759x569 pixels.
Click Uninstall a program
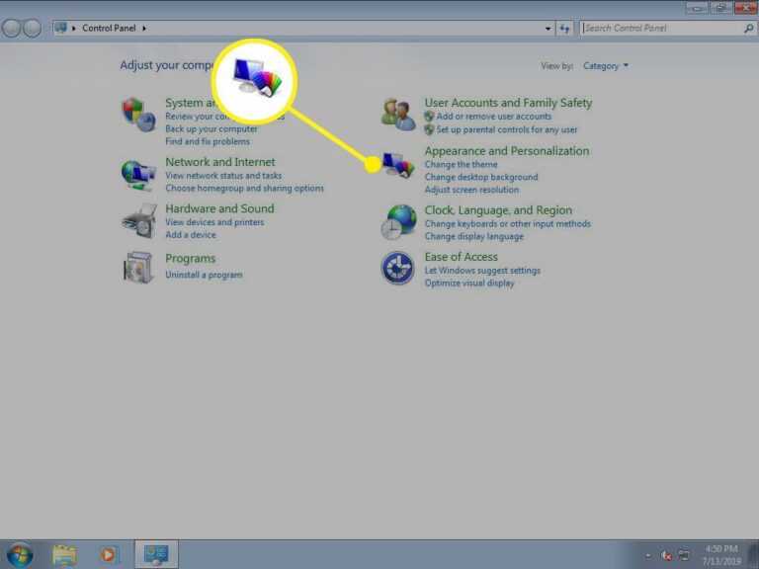[x=204, y=275]
